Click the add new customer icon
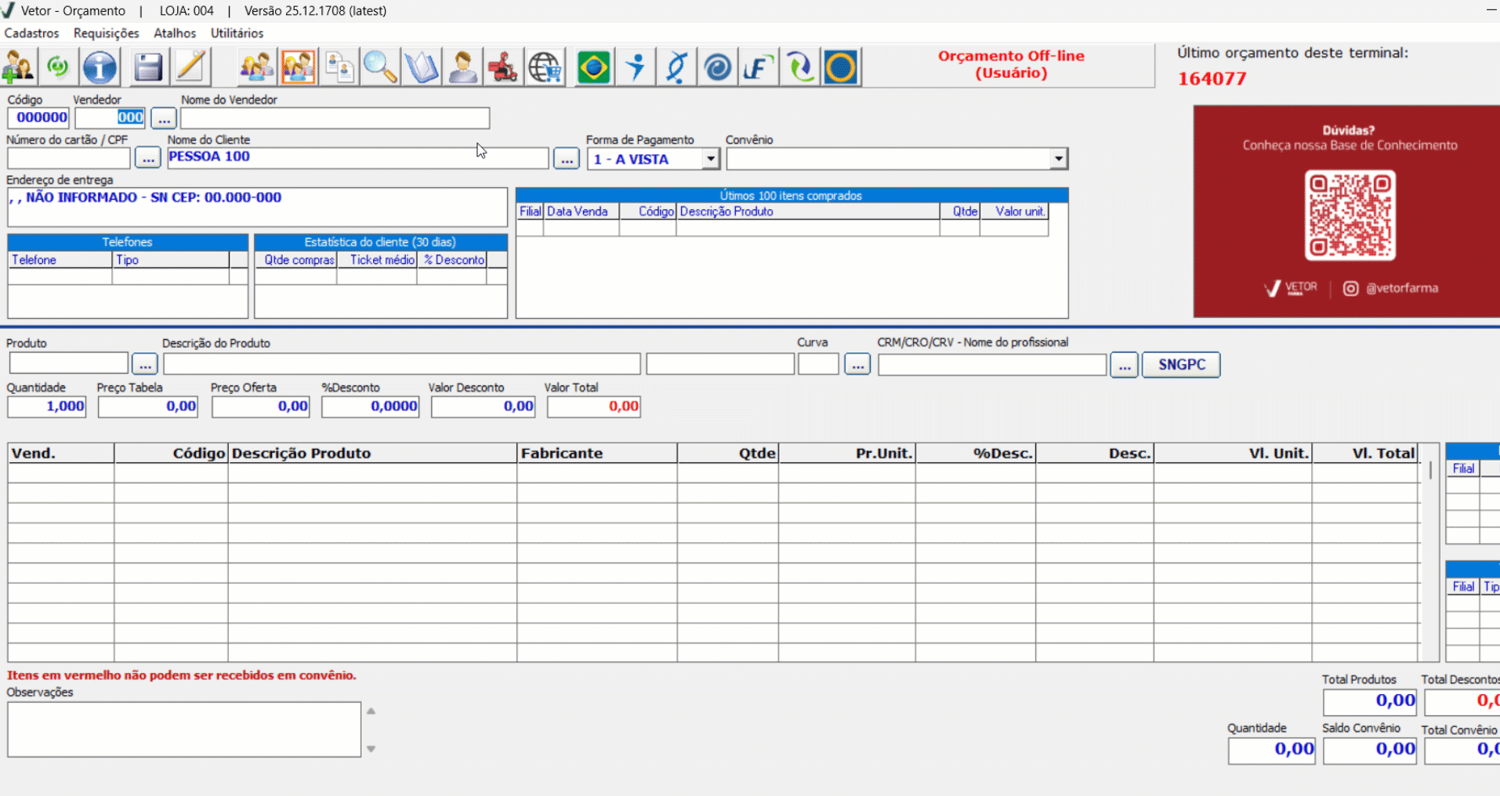 (x=18, y=67)
